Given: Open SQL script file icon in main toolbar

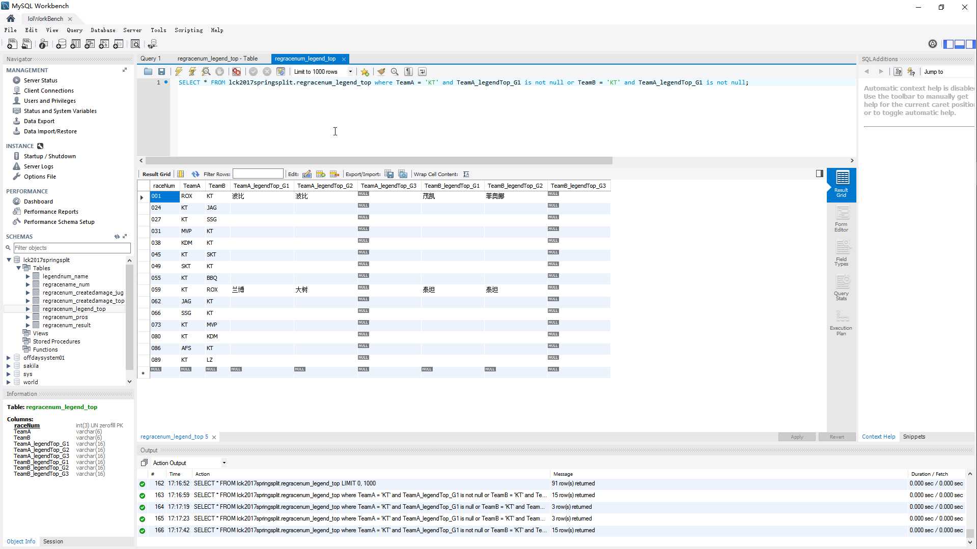Looking at the screenshot, I should pos(26,44).
